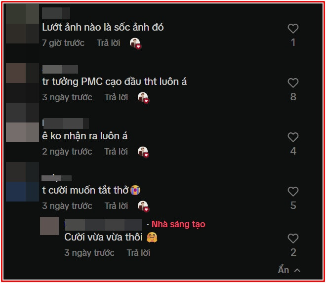Reply to the creator's 'Cười vừa vừa thôi' comment
The image size is (326, 283).
pyautogui.click(x=138, y=253)
